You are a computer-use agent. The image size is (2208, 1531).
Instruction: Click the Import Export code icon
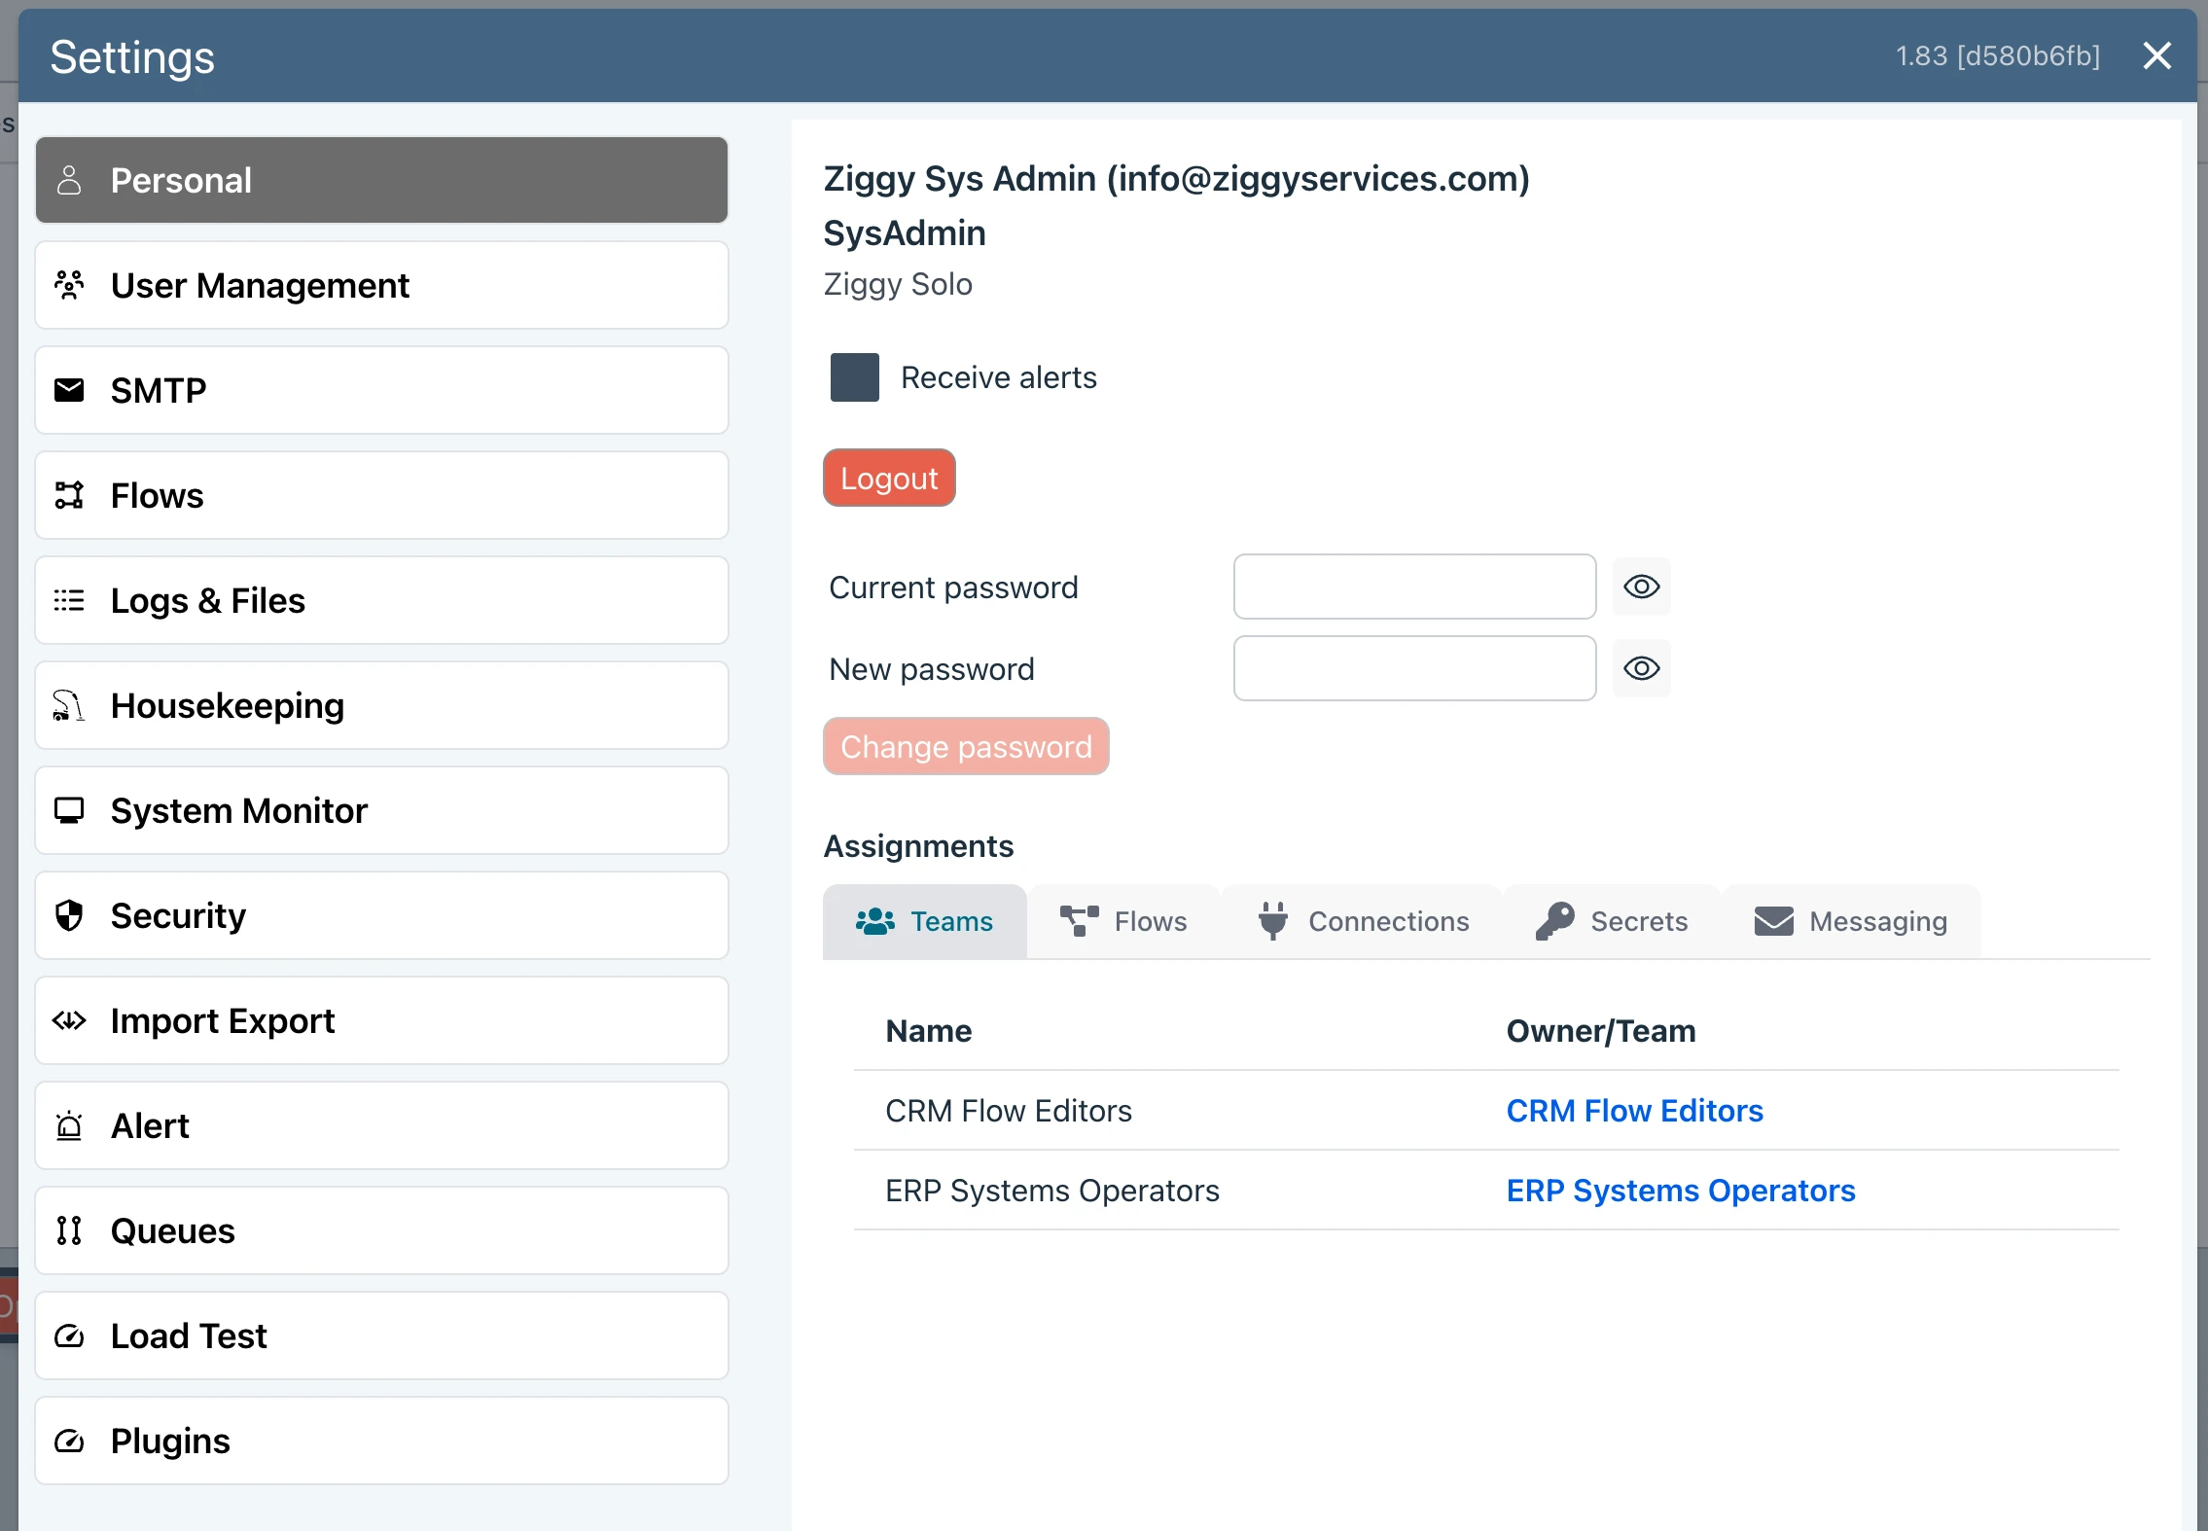pos(69,1020)
